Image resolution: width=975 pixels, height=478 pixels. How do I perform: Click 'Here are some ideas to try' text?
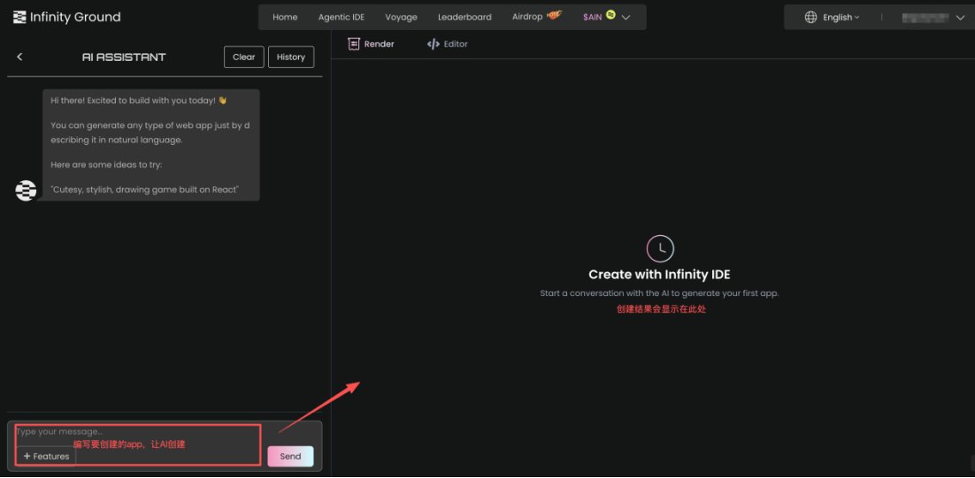coord(106,164)
